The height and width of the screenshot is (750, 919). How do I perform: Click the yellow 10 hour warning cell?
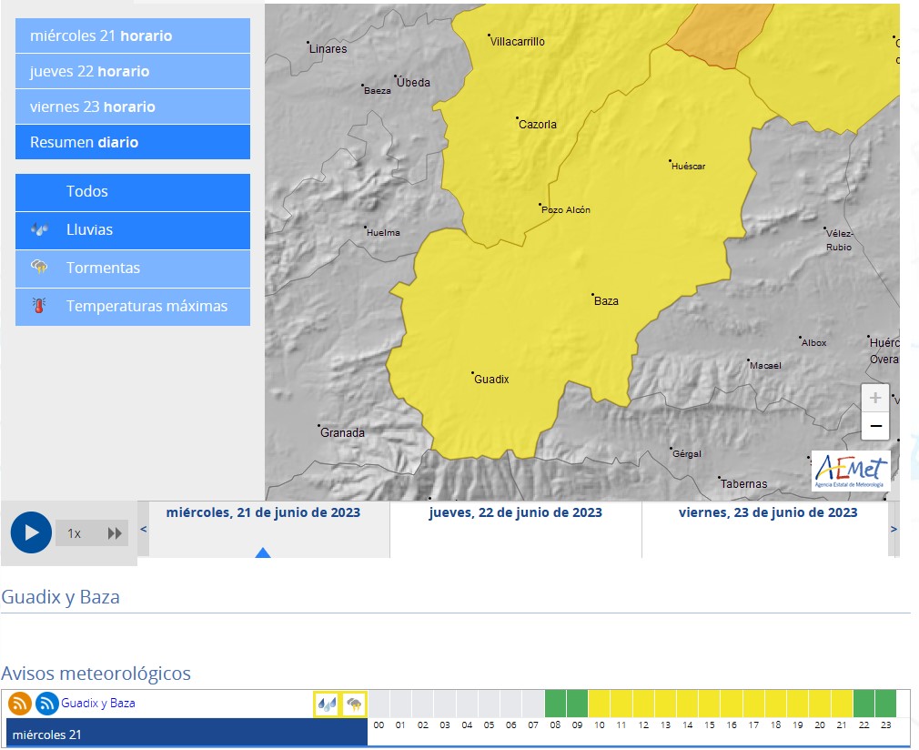(x=599, y=704)
